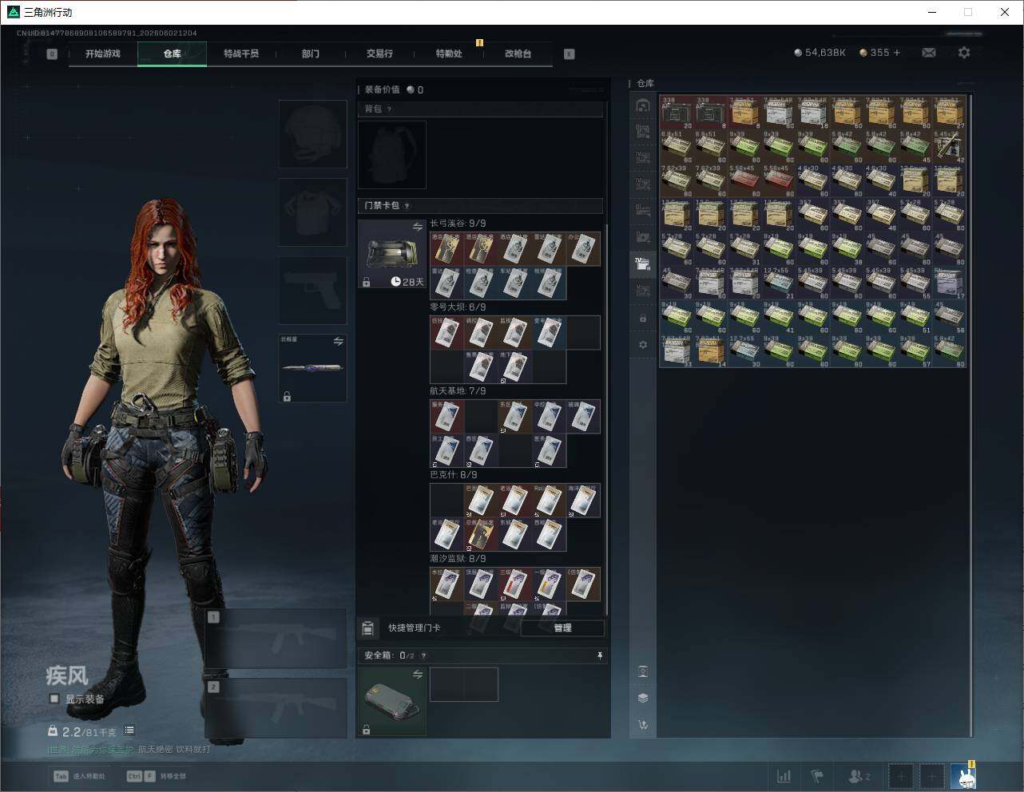Click the 航天基地 7/9 card group label
Viewport: 1024px width, 792px height.
tap(458, 391)
